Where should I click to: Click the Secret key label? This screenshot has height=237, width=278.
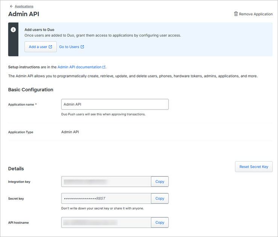(x=16, y=199)
